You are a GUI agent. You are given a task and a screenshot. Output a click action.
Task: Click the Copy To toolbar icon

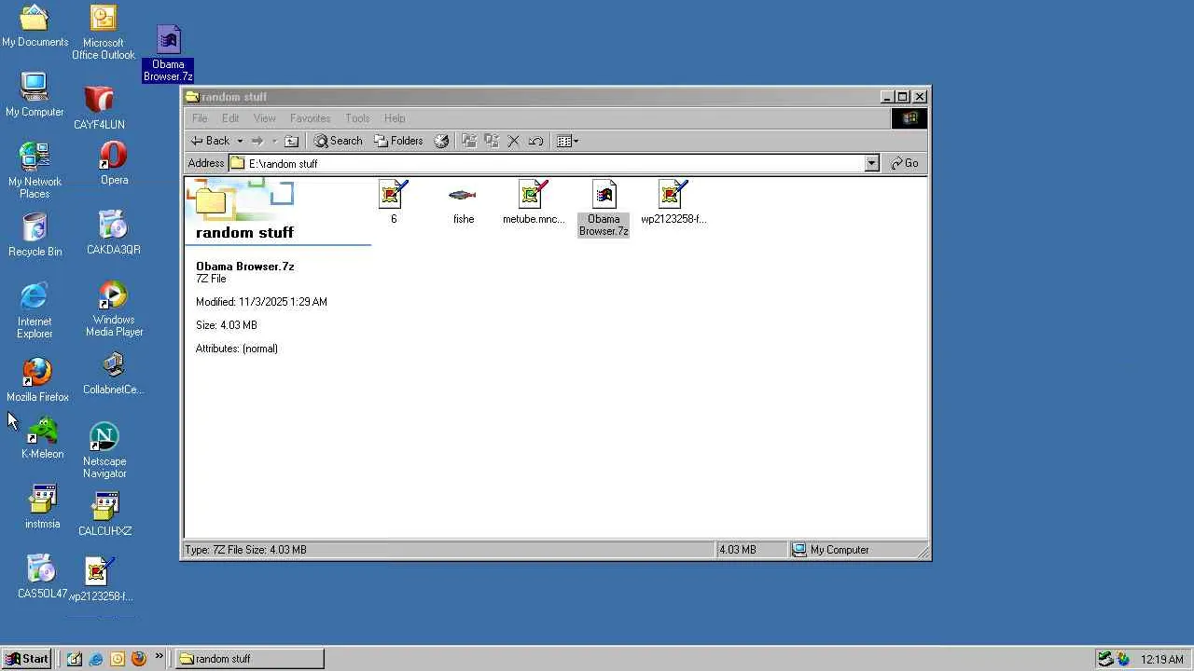point(492,141)
